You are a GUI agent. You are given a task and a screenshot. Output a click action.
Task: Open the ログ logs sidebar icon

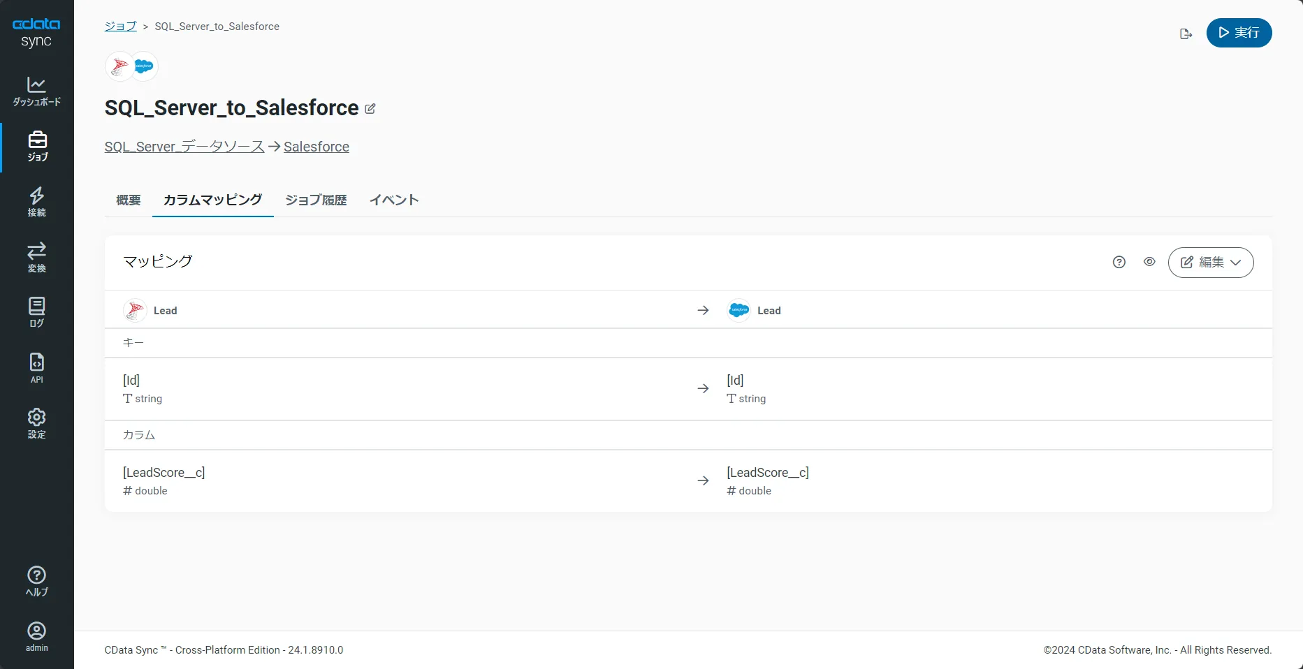pos(36,312)
